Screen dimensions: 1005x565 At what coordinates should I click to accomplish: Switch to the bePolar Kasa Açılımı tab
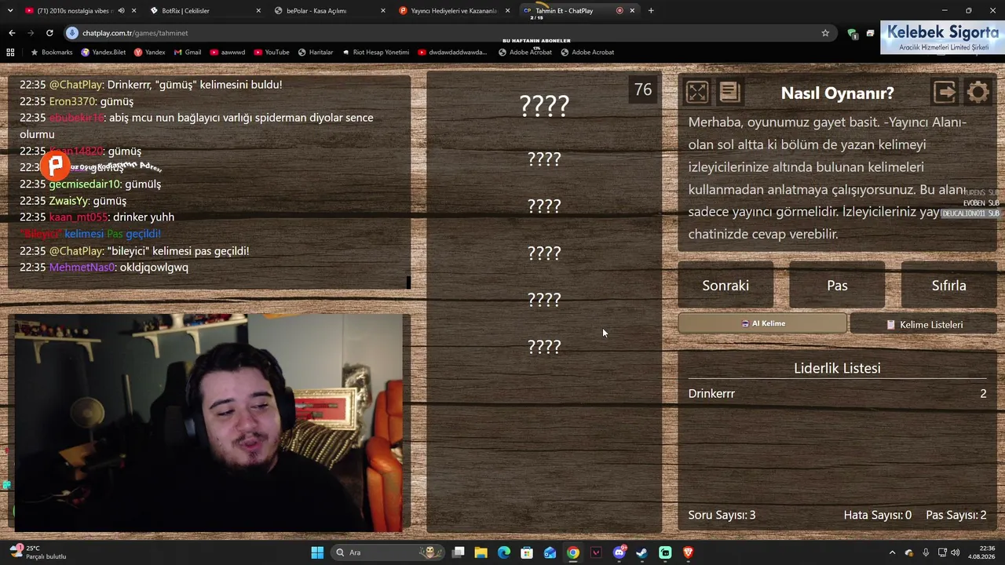pos(330,11)
